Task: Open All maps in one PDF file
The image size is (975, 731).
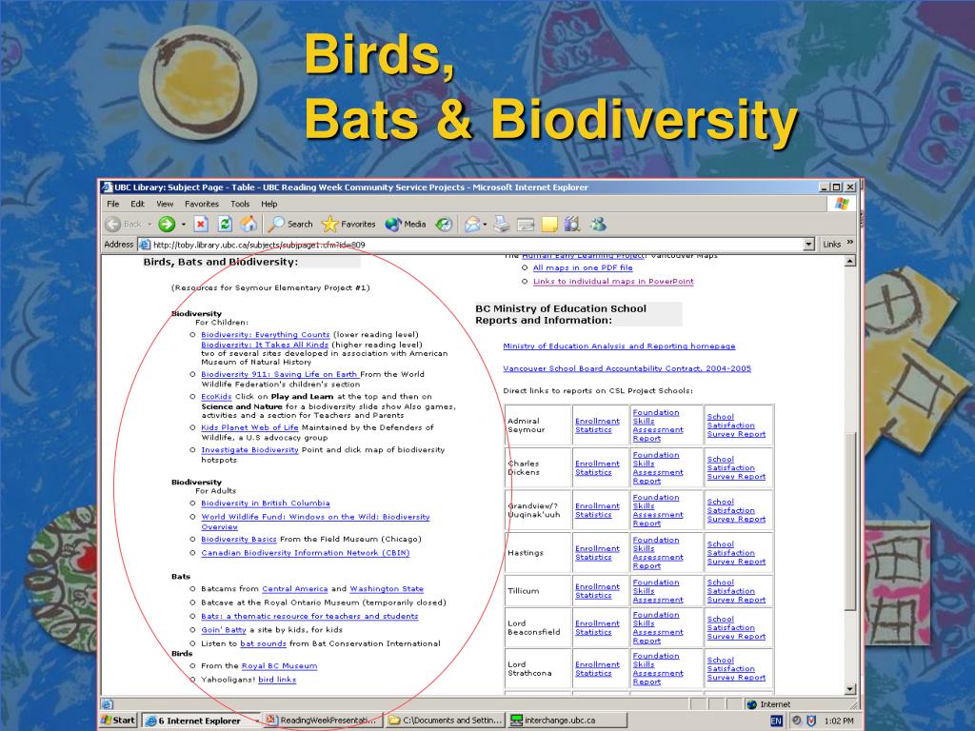Action: [x=583, y=267]
